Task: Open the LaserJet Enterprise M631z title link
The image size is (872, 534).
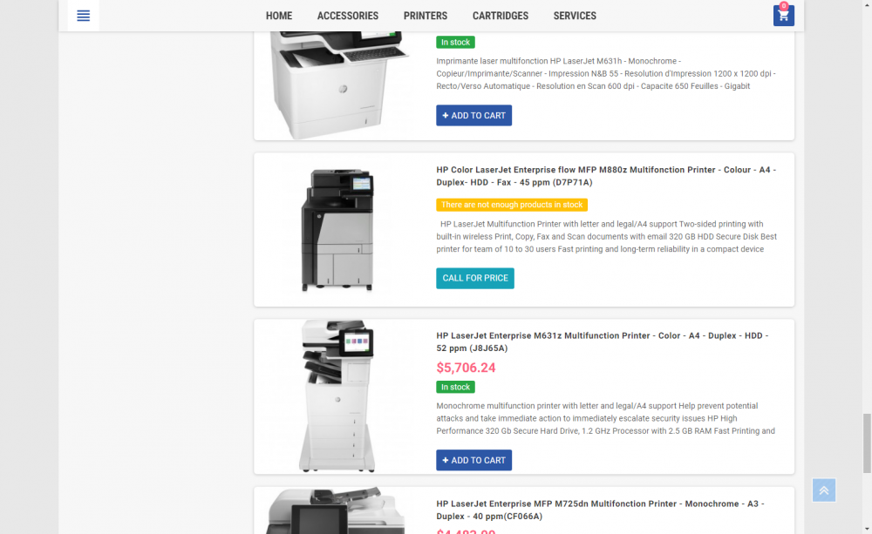Action: point(602,341)
